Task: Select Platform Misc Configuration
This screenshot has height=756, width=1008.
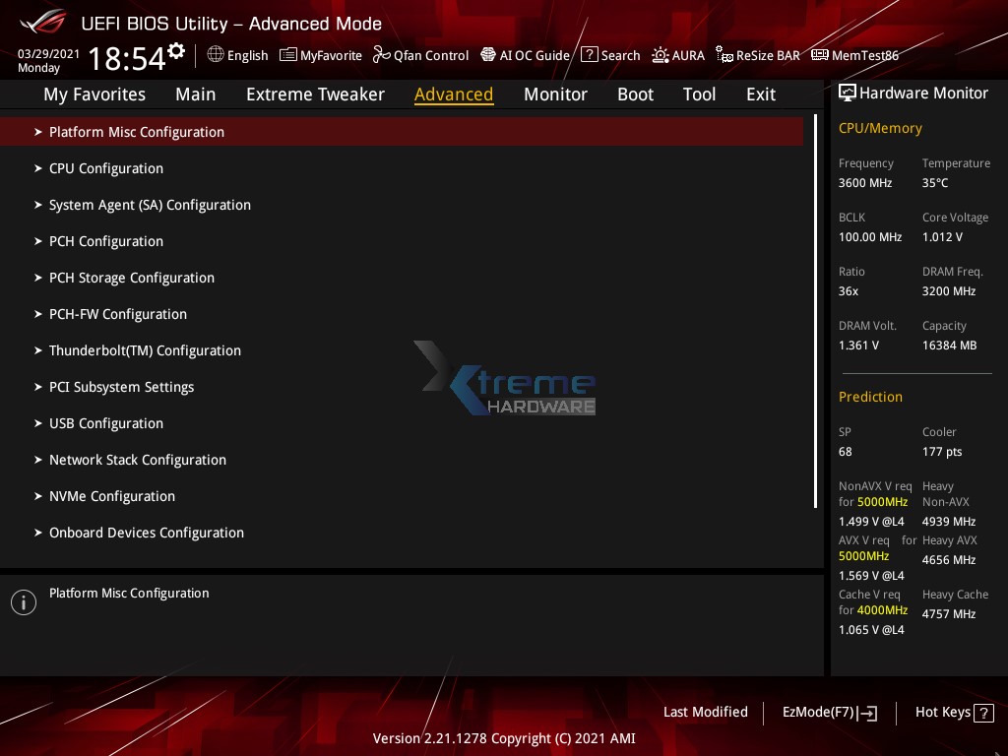Action: click(137, 131)
